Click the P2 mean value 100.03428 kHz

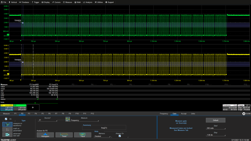coord(52,89)
